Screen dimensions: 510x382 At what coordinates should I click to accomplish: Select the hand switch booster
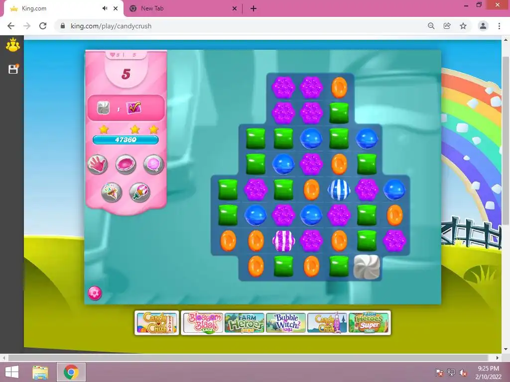pos(98,164)
